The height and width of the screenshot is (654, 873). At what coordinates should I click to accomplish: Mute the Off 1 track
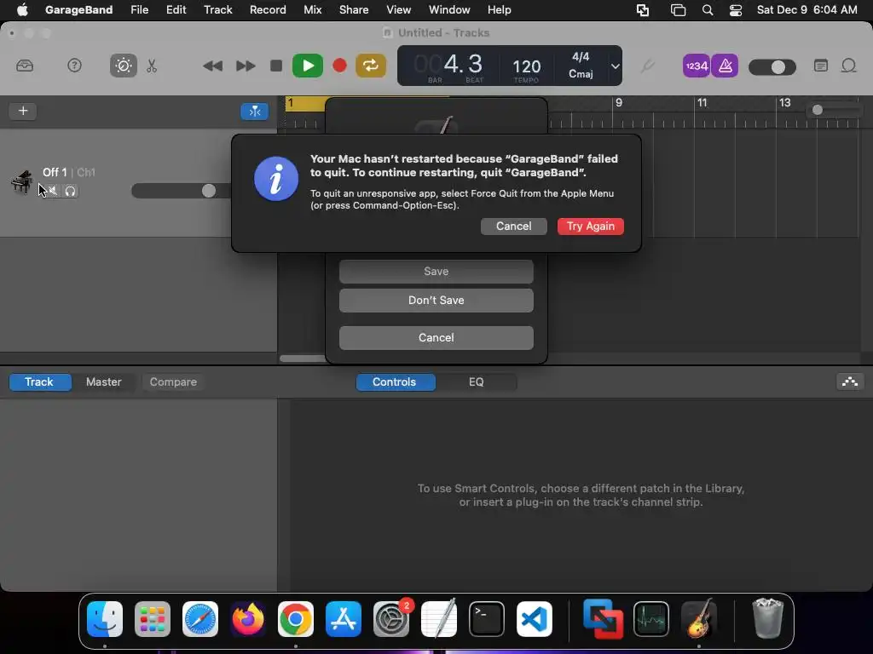pos(51,191)
